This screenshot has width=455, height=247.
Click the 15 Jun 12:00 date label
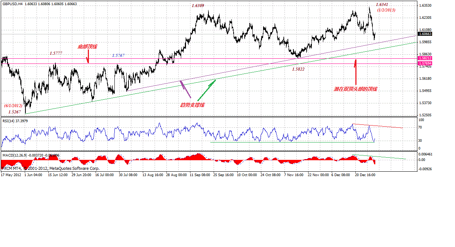(58, 174)
